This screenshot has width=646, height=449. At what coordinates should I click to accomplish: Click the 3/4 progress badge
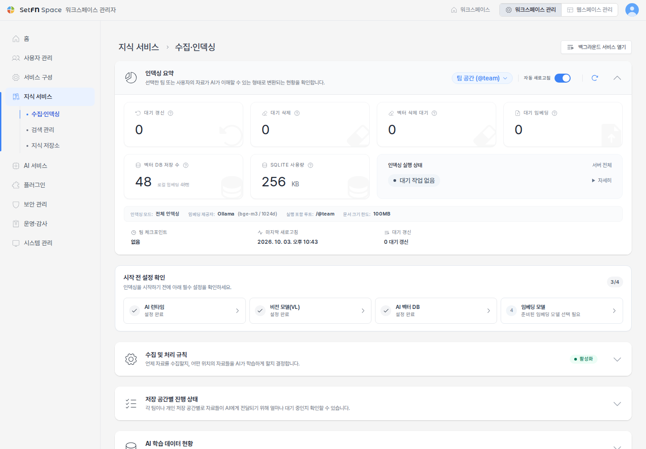pyautogui.click(x=615, y=282)
